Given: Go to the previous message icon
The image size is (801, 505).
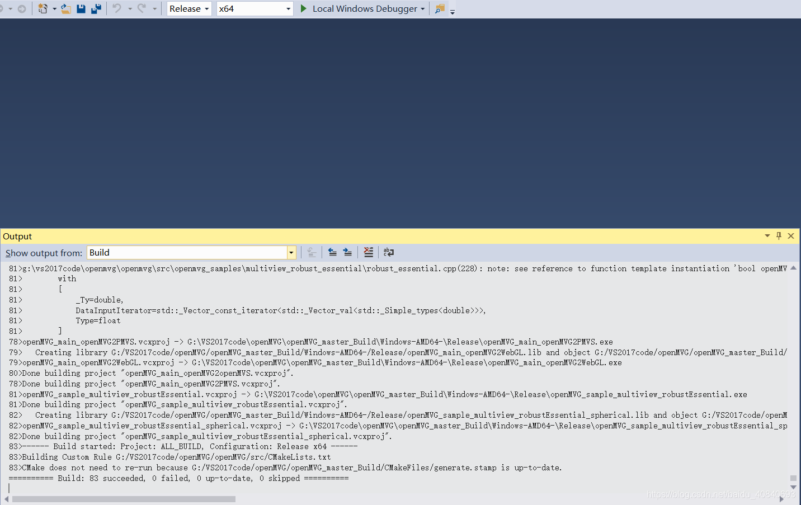Looking at the screenshot, I should (x=332, y=252).
